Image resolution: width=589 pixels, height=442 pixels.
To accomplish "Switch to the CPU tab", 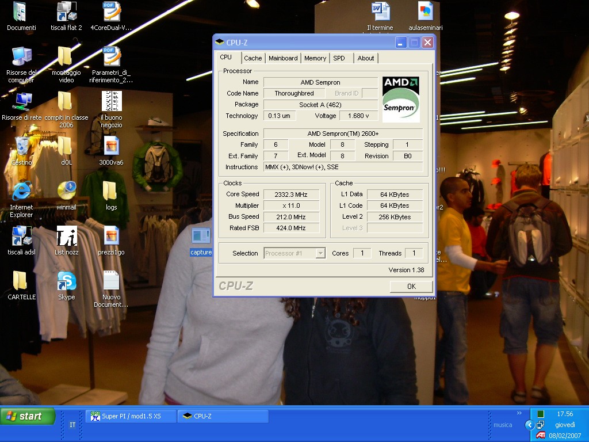I will 225,57.
